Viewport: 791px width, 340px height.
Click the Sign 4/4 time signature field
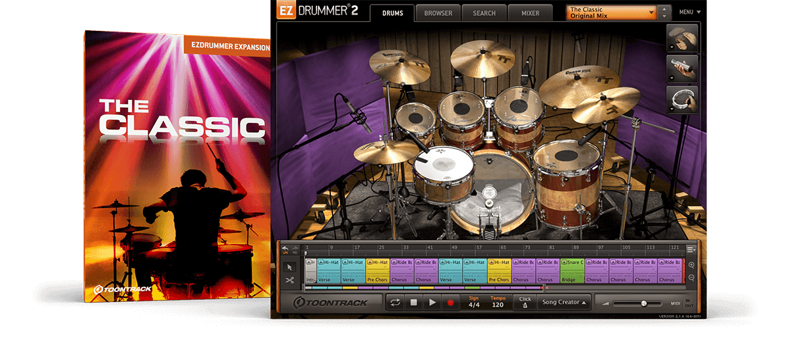pyautogui.click(x=474, y=303)
